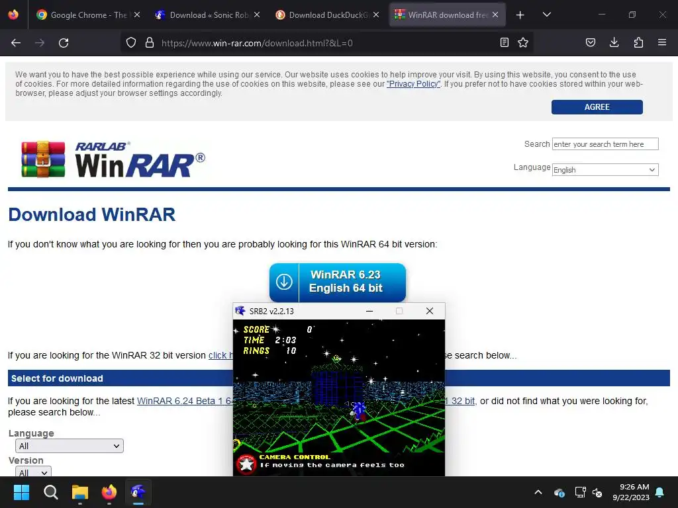Image resolution: width=678 pixels, height=508 pixels.
Task: Click the address bar URL
Action: coord(257,43)
